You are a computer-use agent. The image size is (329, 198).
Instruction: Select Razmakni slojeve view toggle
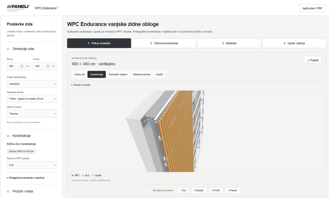[118, 74]
